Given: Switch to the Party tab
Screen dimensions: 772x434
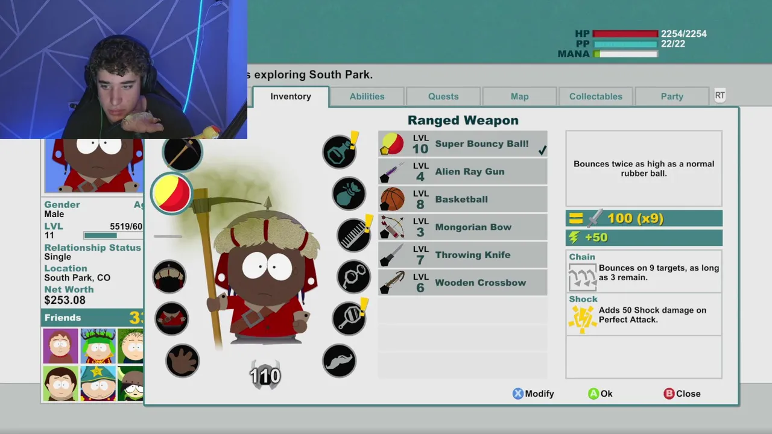Looking at the screenshot, I should point(672,96).
